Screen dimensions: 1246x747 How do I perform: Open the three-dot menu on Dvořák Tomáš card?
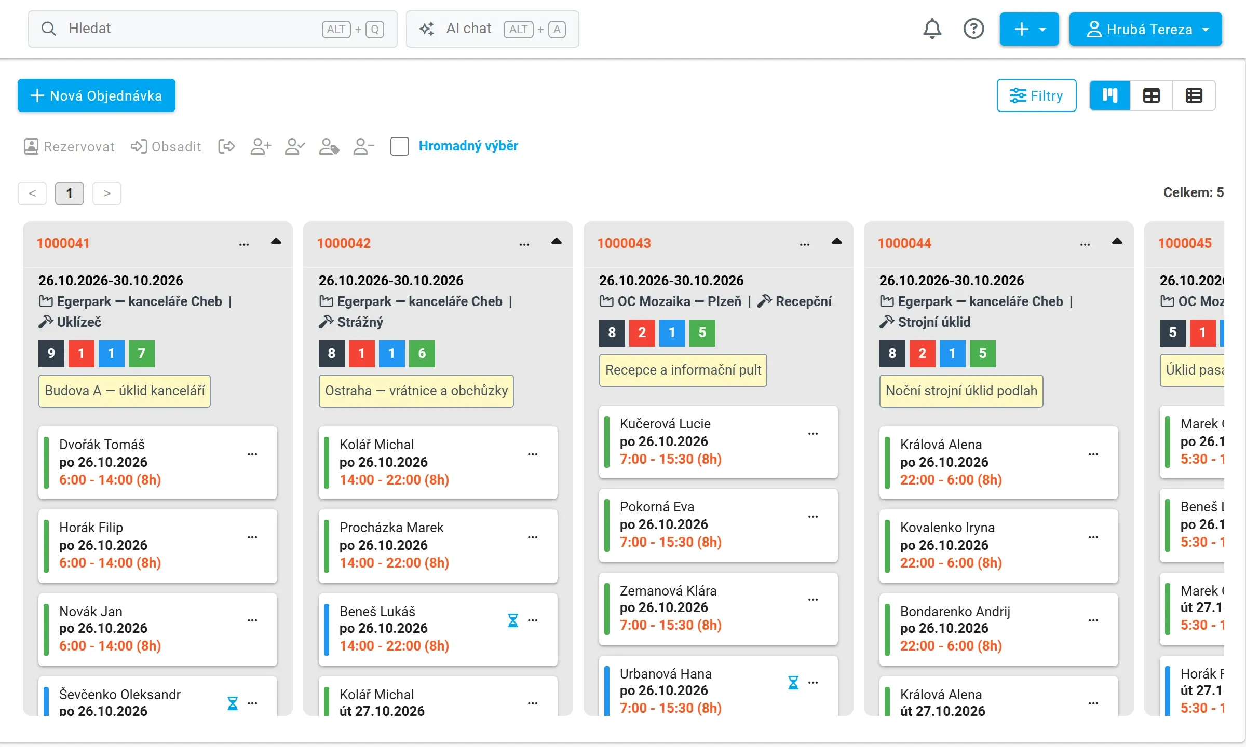252,454
